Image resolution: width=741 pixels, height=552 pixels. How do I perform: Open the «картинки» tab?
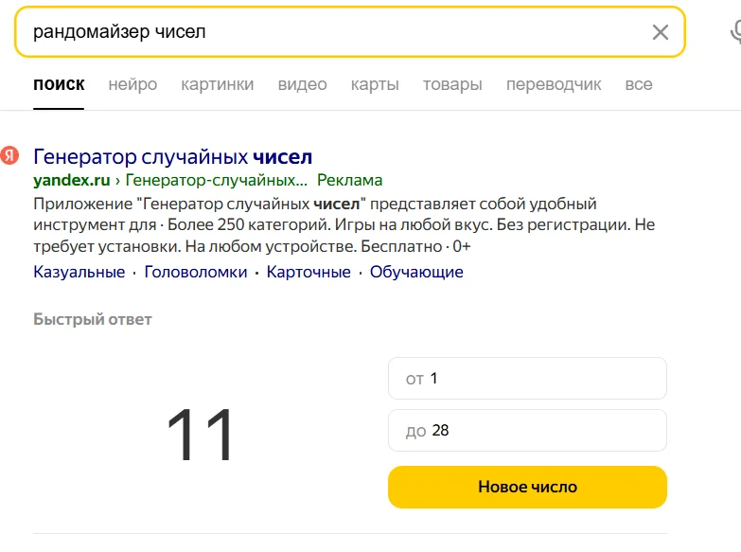pyautogui.click(x=218, y=84)
